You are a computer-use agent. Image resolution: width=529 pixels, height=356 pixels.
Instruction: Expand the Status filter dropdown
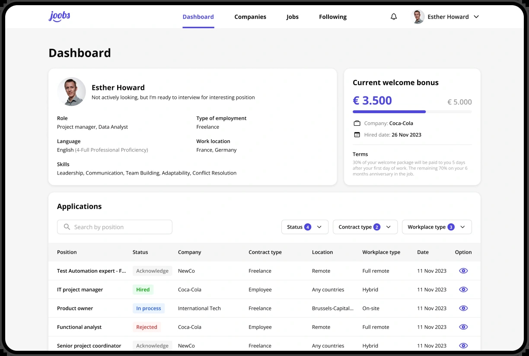click(x=305, y=227)
